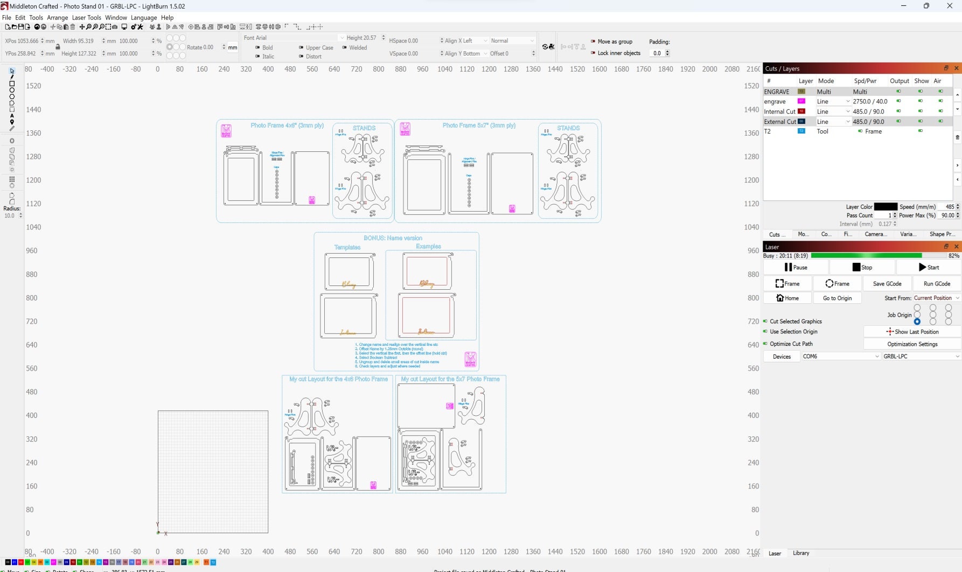Screen dimensions: 962x572
Task: Toggle Output for engrave layer
Action: [x=898, y=101]
